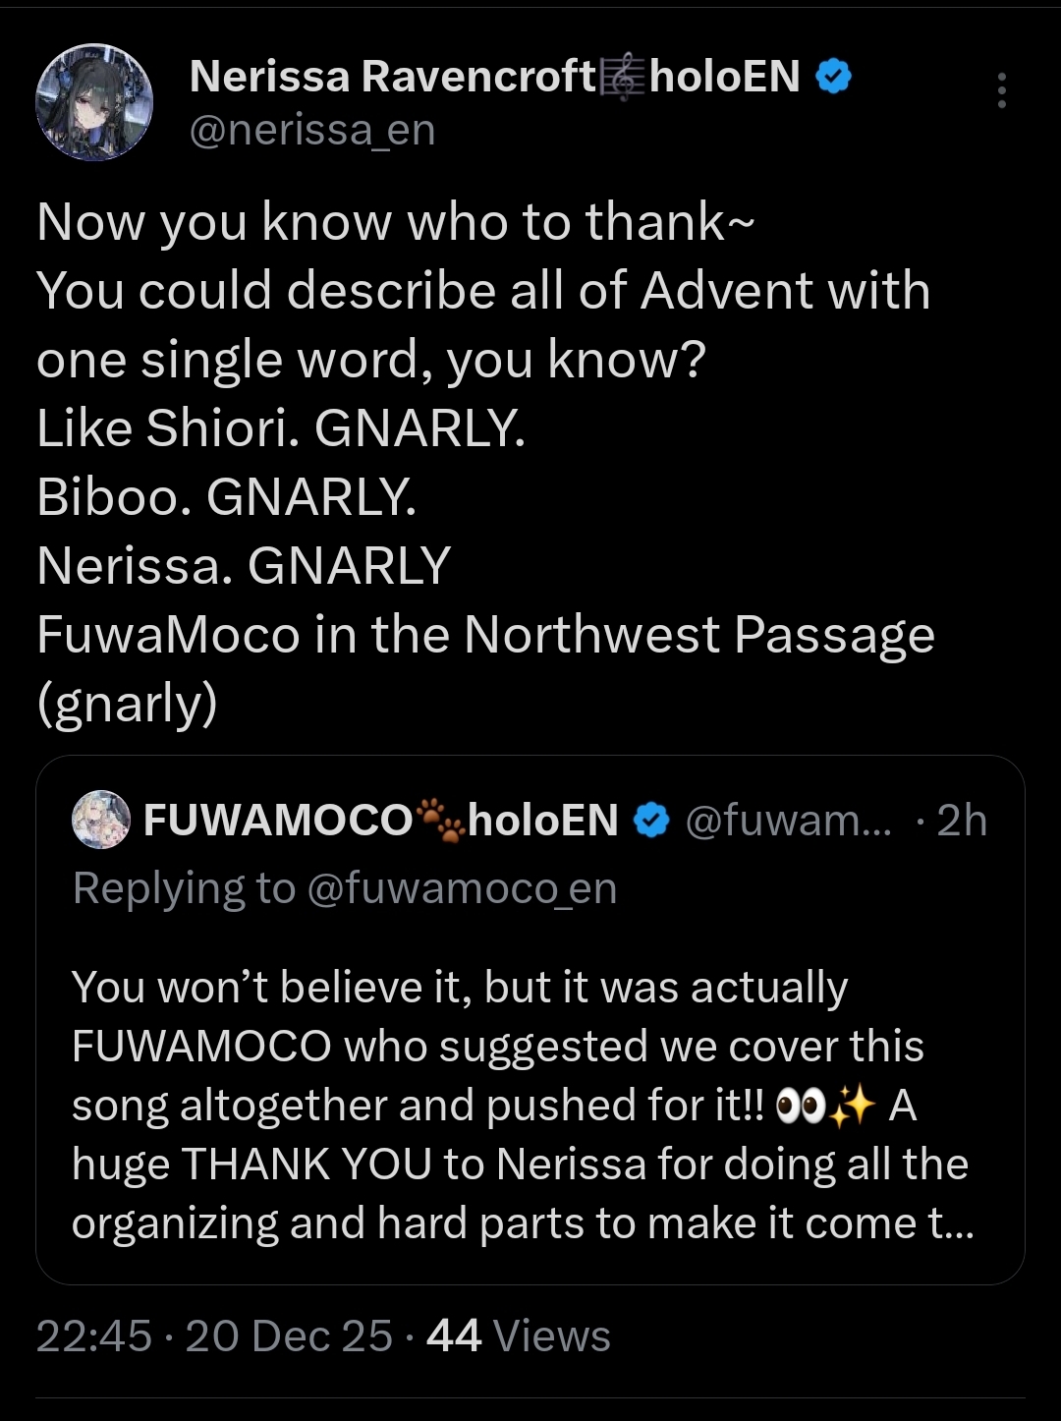1061x1421 pixels.
Task: Click the @fuwamoco_en reply mention
Action: click(462, 888)
